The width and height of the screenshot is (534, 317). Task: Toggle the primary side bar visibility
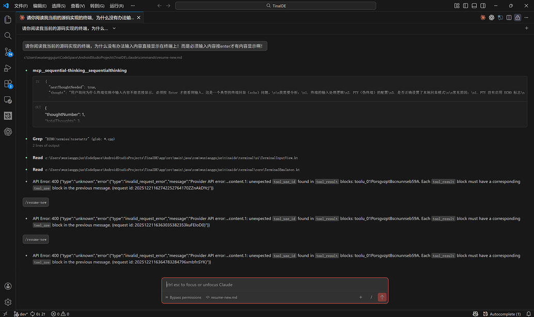tap(465, 6)
